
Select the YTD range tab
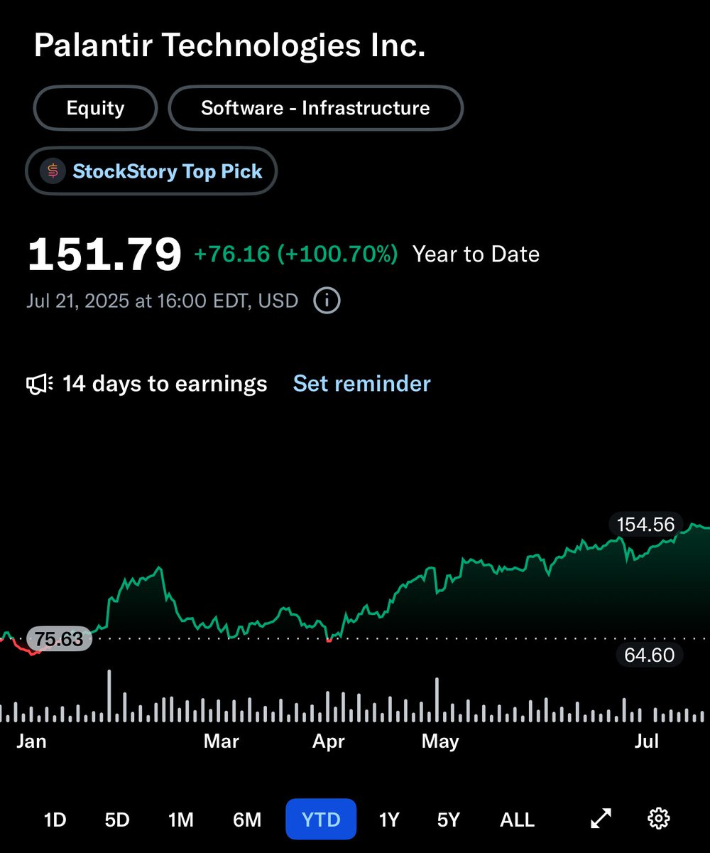click(x=321, y=820)
